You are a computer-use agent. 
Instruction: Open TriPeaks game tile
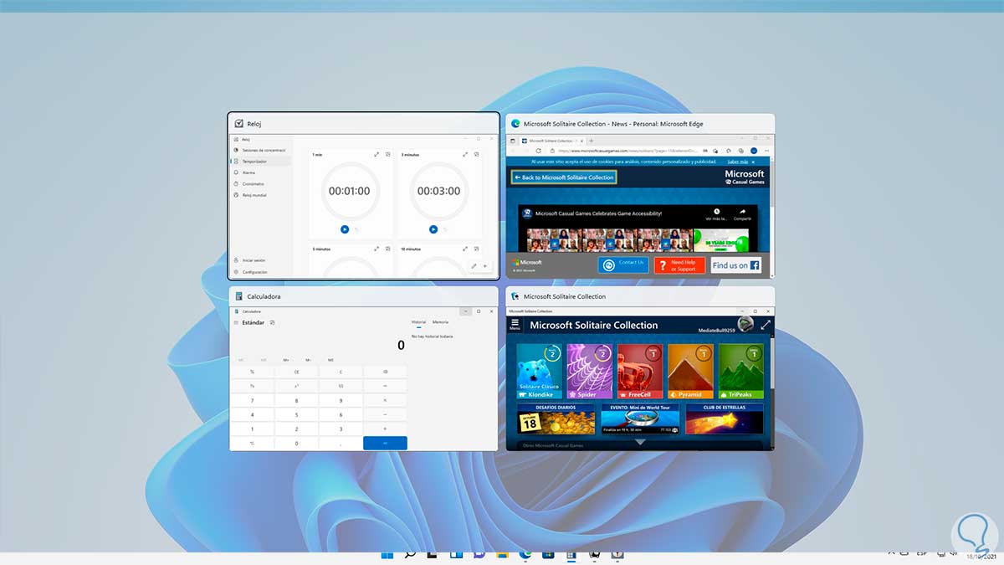coord(741,371)
